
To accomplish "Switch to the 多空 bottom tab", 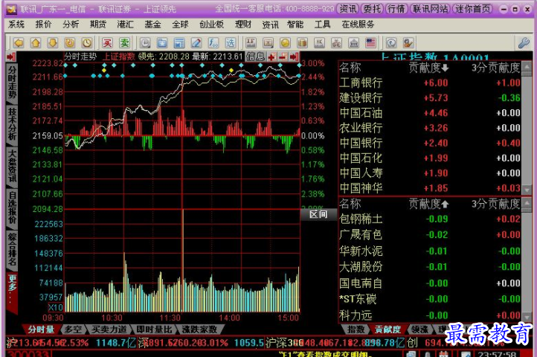I will [x=74, y=329].
